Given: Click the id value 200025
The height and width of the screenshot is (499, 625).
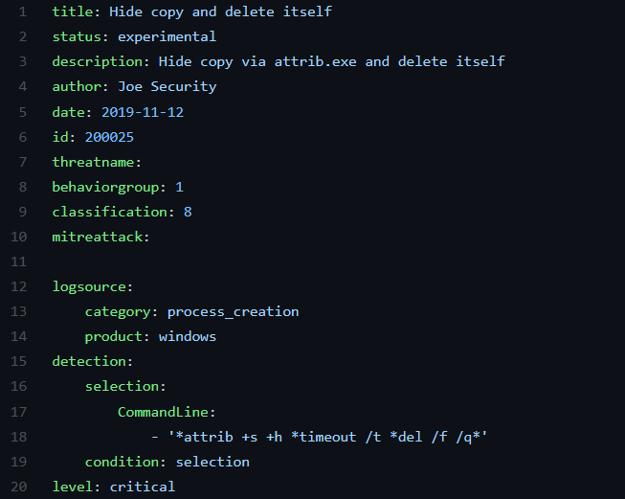Looking at the screenshot, I should click(x=109, y=137).
